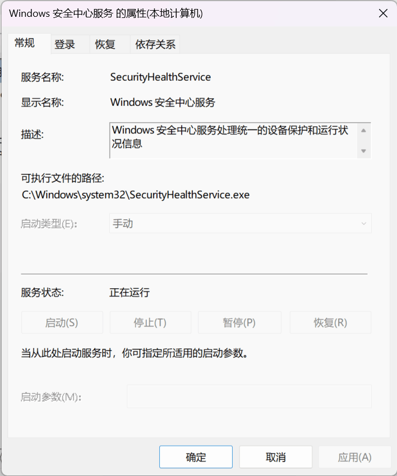Click the 启动类型(E) label

click(49, 224)
